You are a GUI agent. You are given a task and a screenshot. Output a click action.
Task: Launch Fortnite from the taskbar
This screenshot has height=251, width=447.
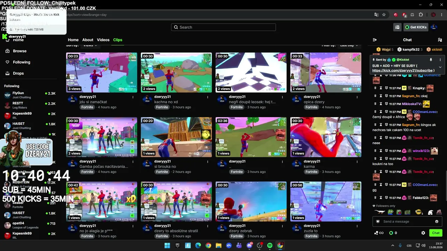coord(188,245)
